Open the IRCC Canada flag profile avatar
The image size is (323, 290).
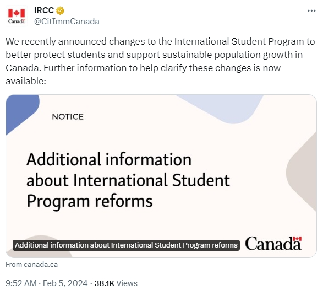[17, 16]
